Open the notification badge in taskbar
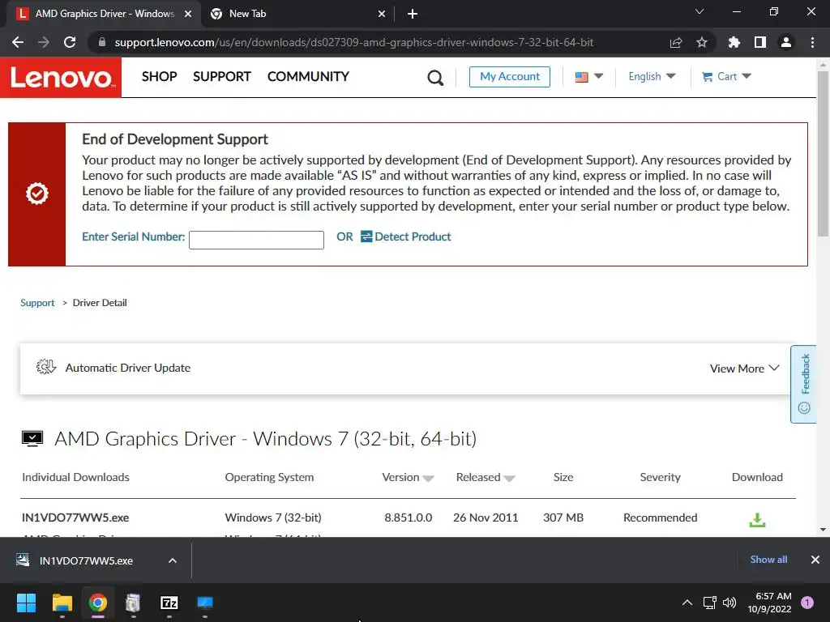830x622 pixels. pos(807,603)
